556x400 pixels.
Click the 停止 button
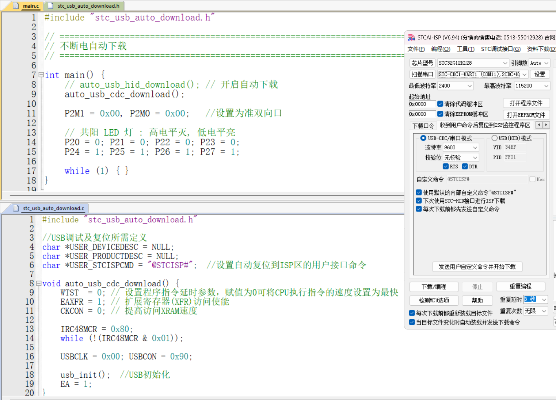[x=477, y=287]
